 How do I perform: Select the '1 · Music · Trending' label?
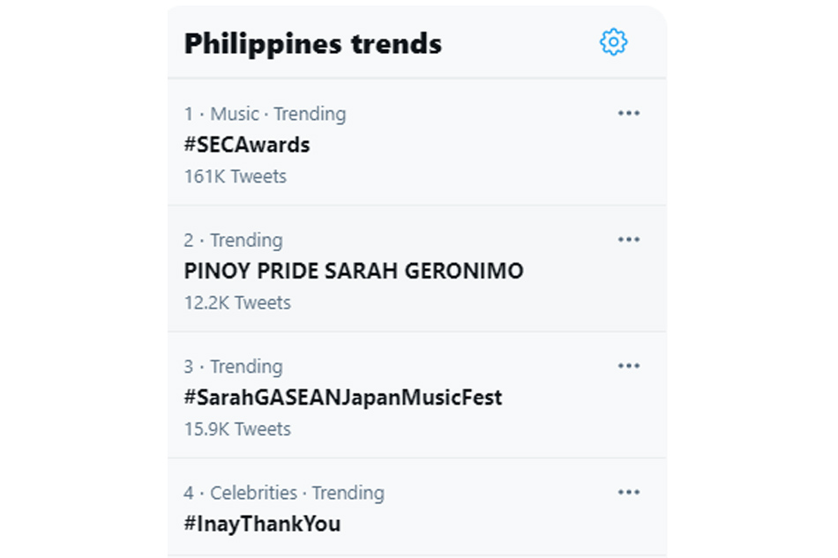pyautogui.click(x=266, y=115)
